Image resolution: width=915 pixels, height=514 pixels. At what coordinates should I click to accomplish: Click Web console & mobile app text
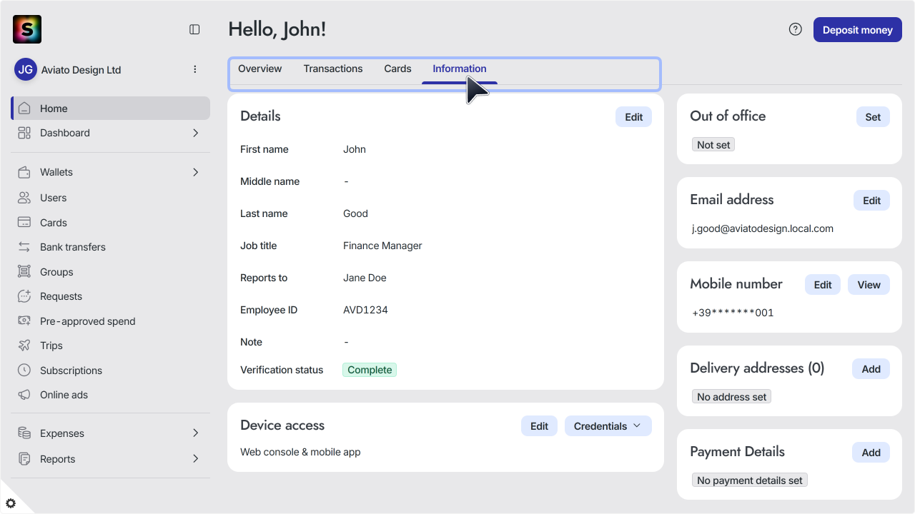[300, 452]
